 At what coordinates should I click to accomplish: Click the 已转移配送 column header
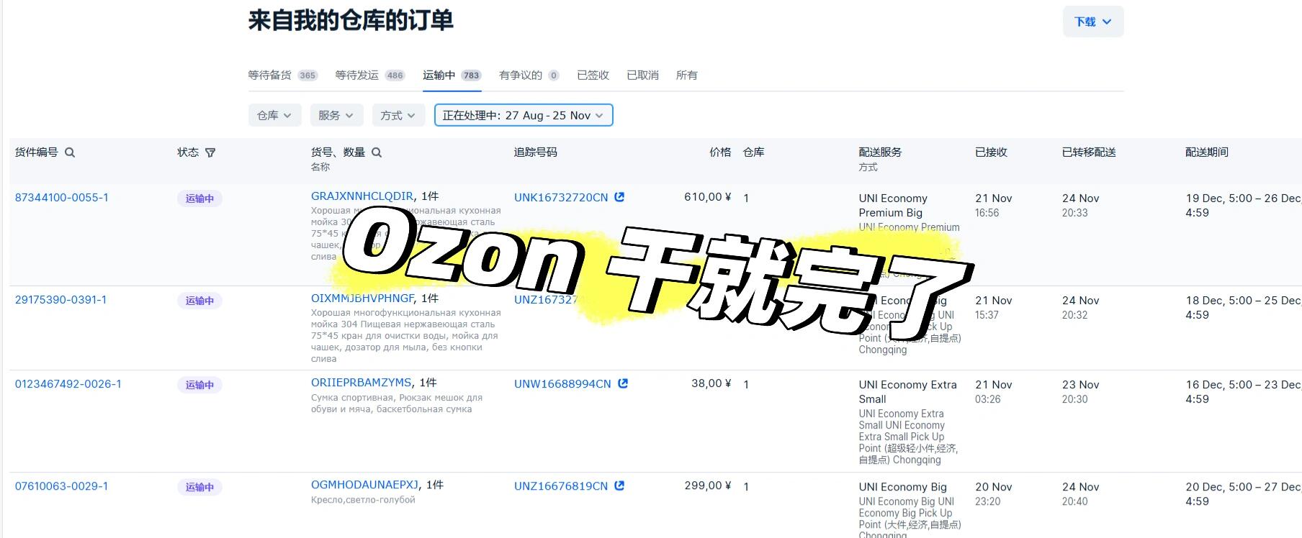tap(1089, 152)
